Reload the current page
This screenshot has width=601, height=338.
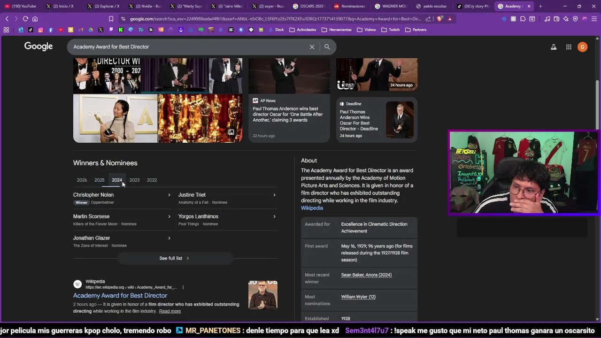25,19
